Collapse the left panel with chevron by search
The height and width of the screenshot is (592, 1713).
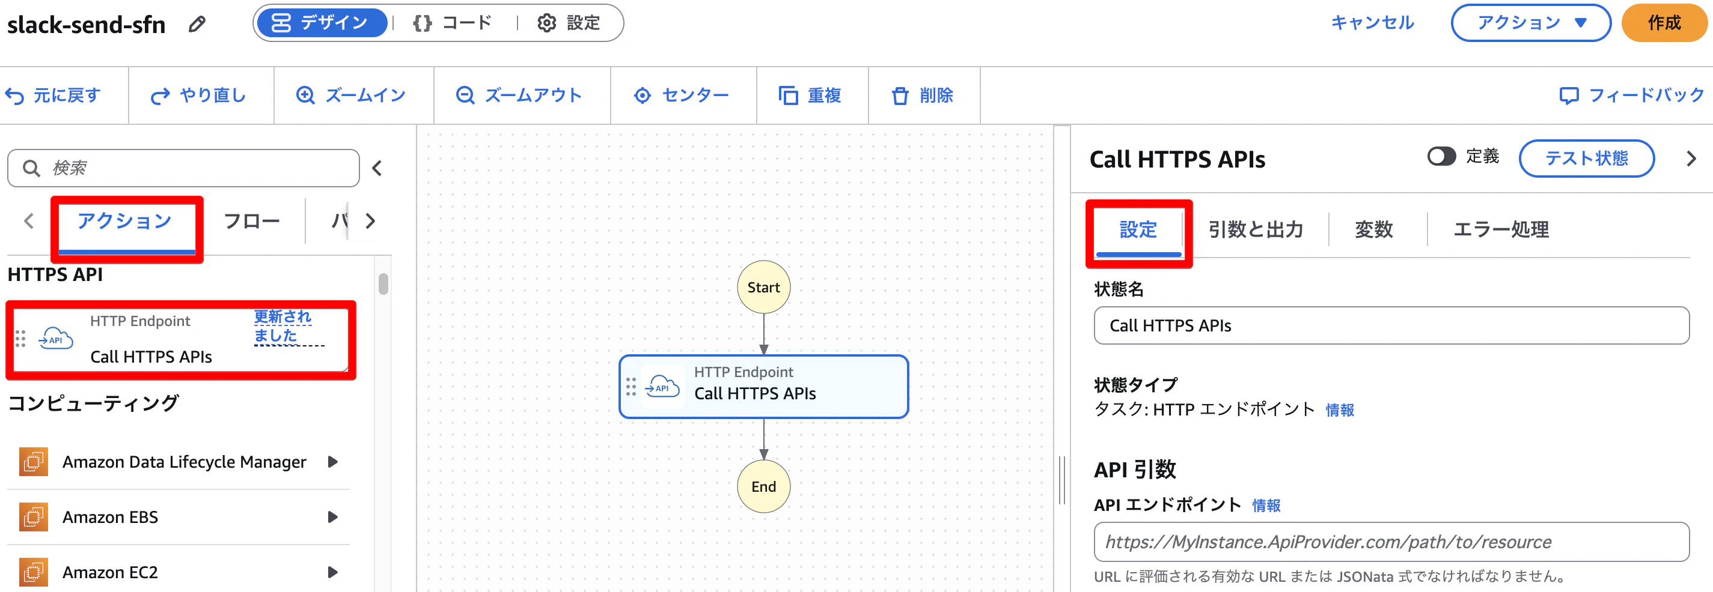click(x=377, y=169)
